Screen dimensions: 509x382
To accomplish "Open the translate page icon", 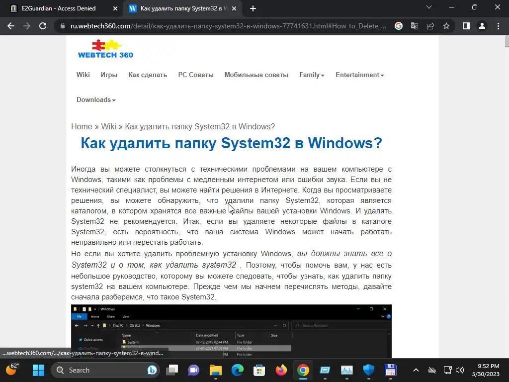I will point(415,26).
